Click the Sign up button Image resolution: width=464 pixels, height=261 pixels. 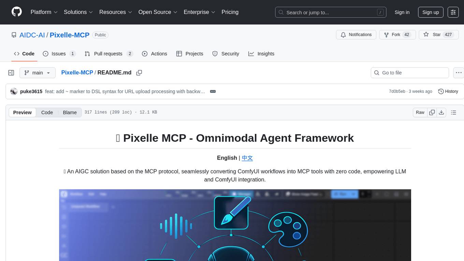click(x=431, y=12)
